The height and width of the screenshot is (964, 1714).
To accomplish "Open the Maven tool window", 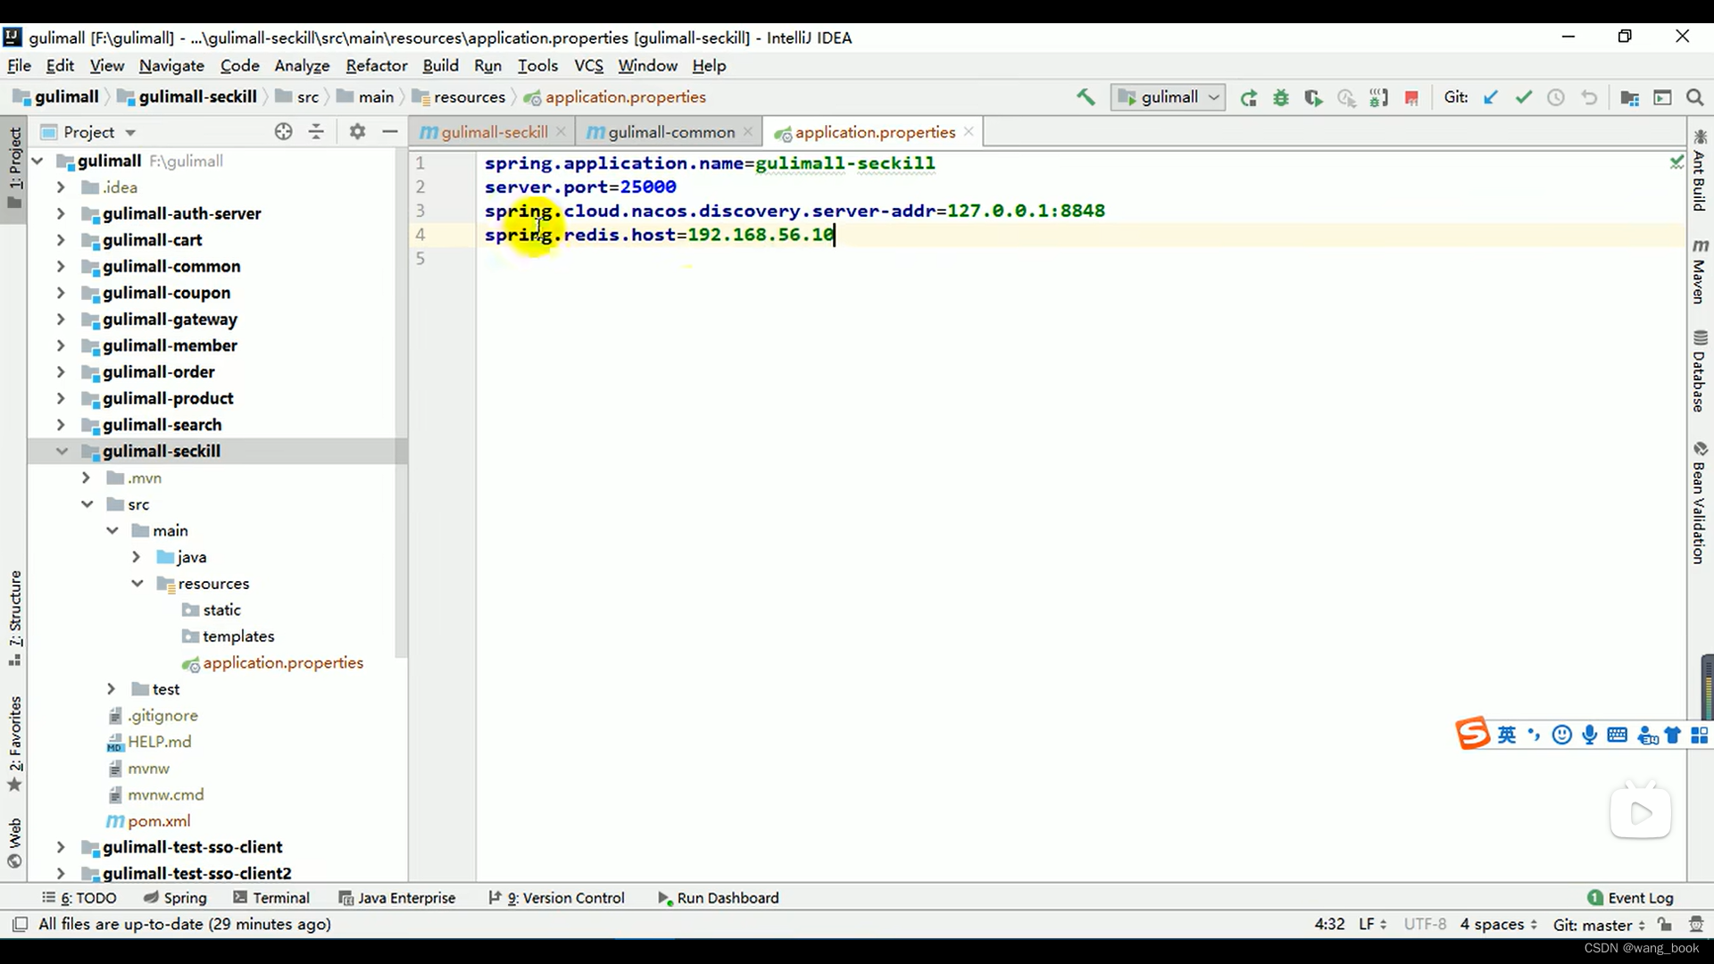I will (1700, 271).
